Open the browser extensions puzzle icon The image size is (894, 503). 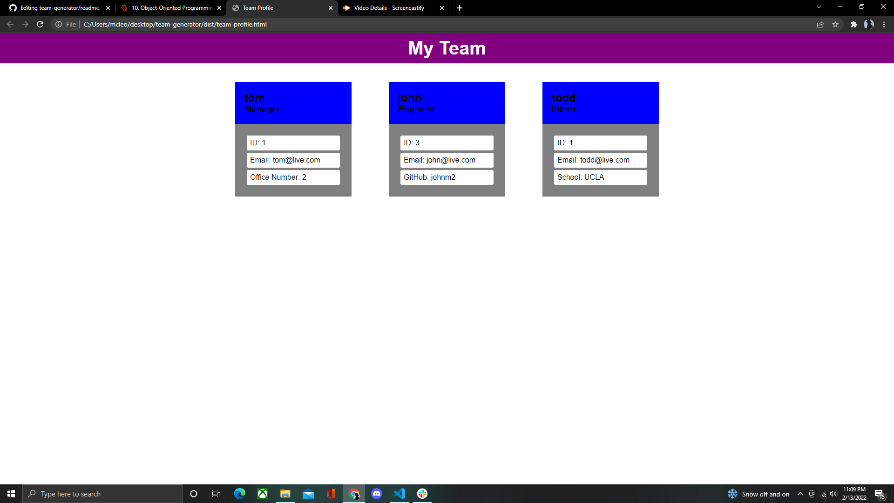(x=854, y=24)
